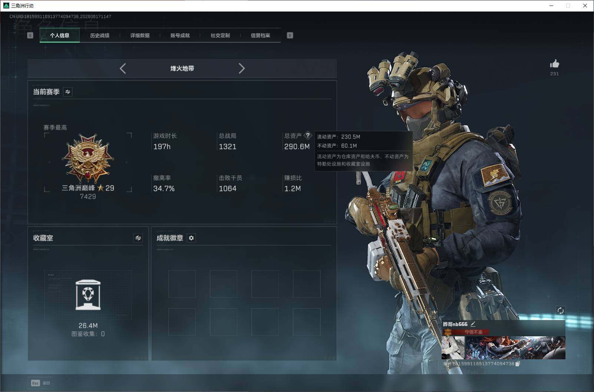The height and width of the screenshot is (392, 594).
Task: Open the collection room display case thumbnail
Action: click(88, 295)
